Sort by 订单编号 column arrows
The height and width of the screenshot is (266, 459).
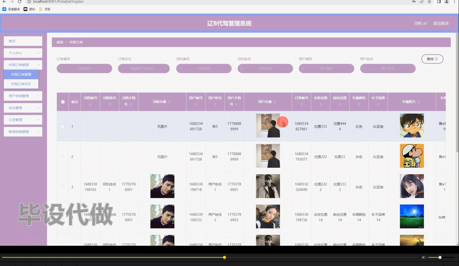coord(302,104)
